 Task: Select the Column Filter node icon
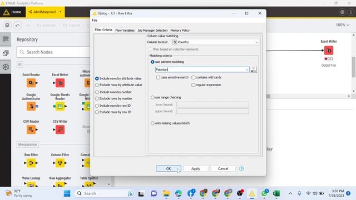[x=60, y=163]
